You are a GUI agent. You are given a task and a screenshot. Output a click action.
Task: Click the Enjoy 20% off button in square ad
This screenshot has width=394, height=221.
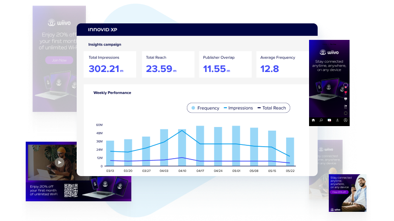(x=339, y=192)
